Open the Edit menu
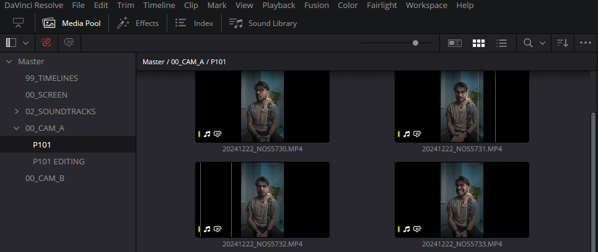598x252 pixels. click(101, 6)
